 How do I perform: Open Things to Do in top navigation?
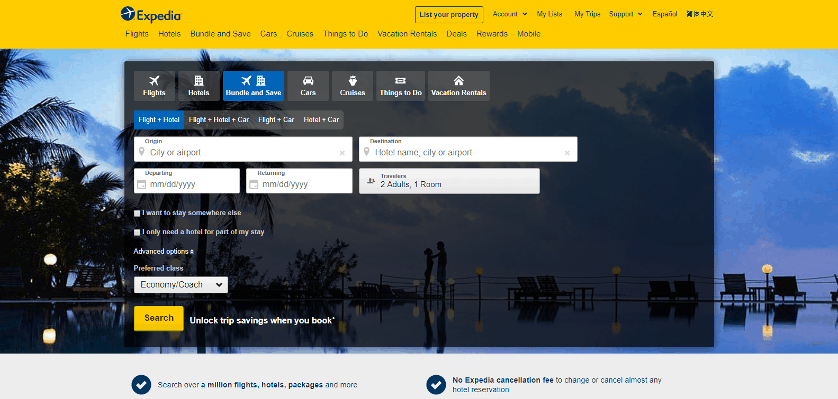pyautogui.click(x=346, y=34)
